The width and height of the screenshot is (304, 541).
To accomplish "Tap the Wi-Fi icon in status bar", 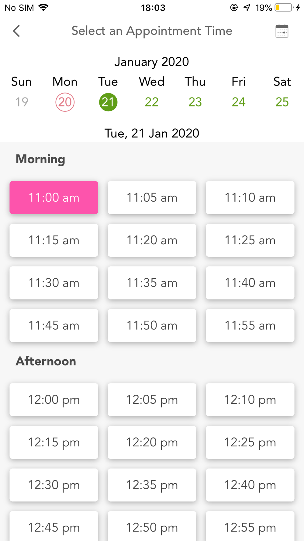I will tap(44, 8).
